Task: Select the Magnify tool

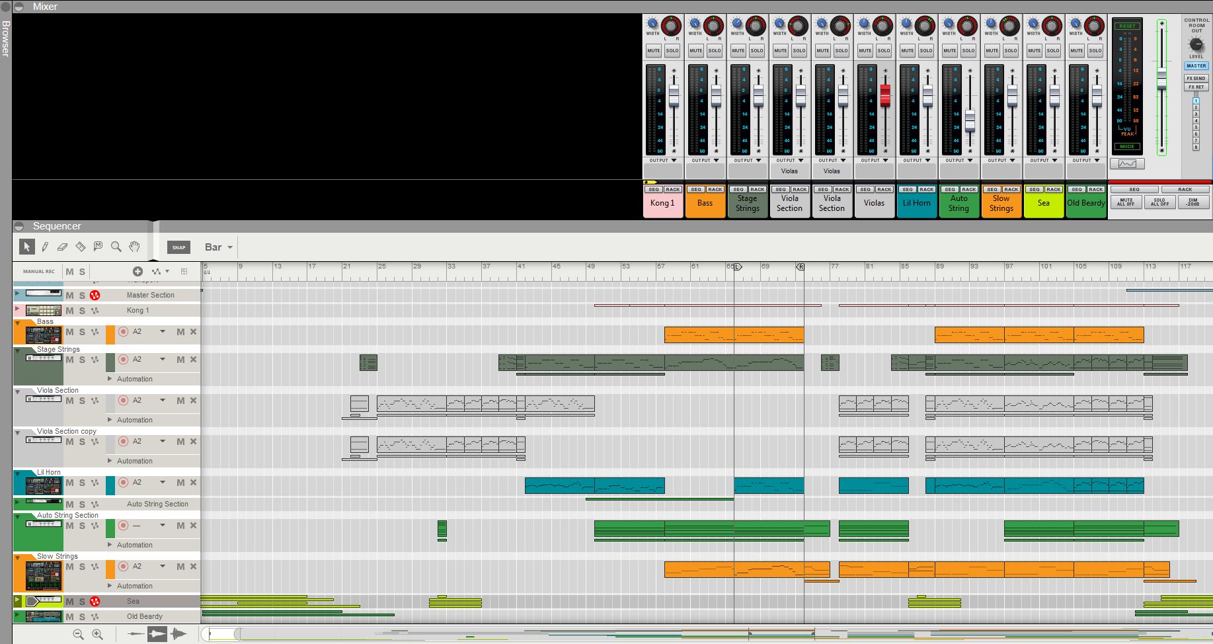Action: tap(116, 247)
